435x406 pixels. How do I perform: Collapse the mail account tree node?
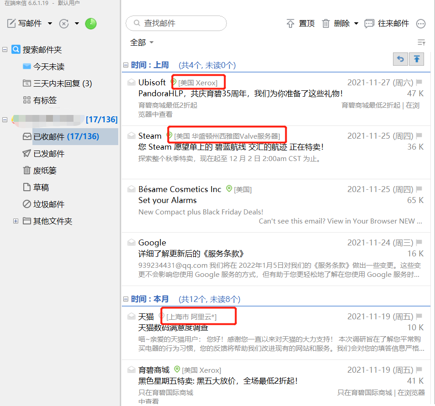point(5,120)
